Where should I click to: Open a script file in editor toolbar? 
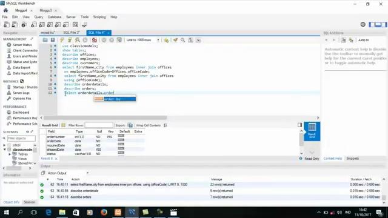(45, 40)
